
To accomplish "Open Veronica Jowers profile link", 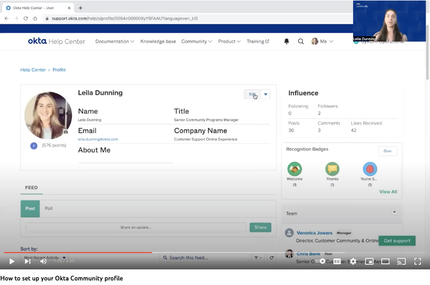I will click(x=314, y=233).
